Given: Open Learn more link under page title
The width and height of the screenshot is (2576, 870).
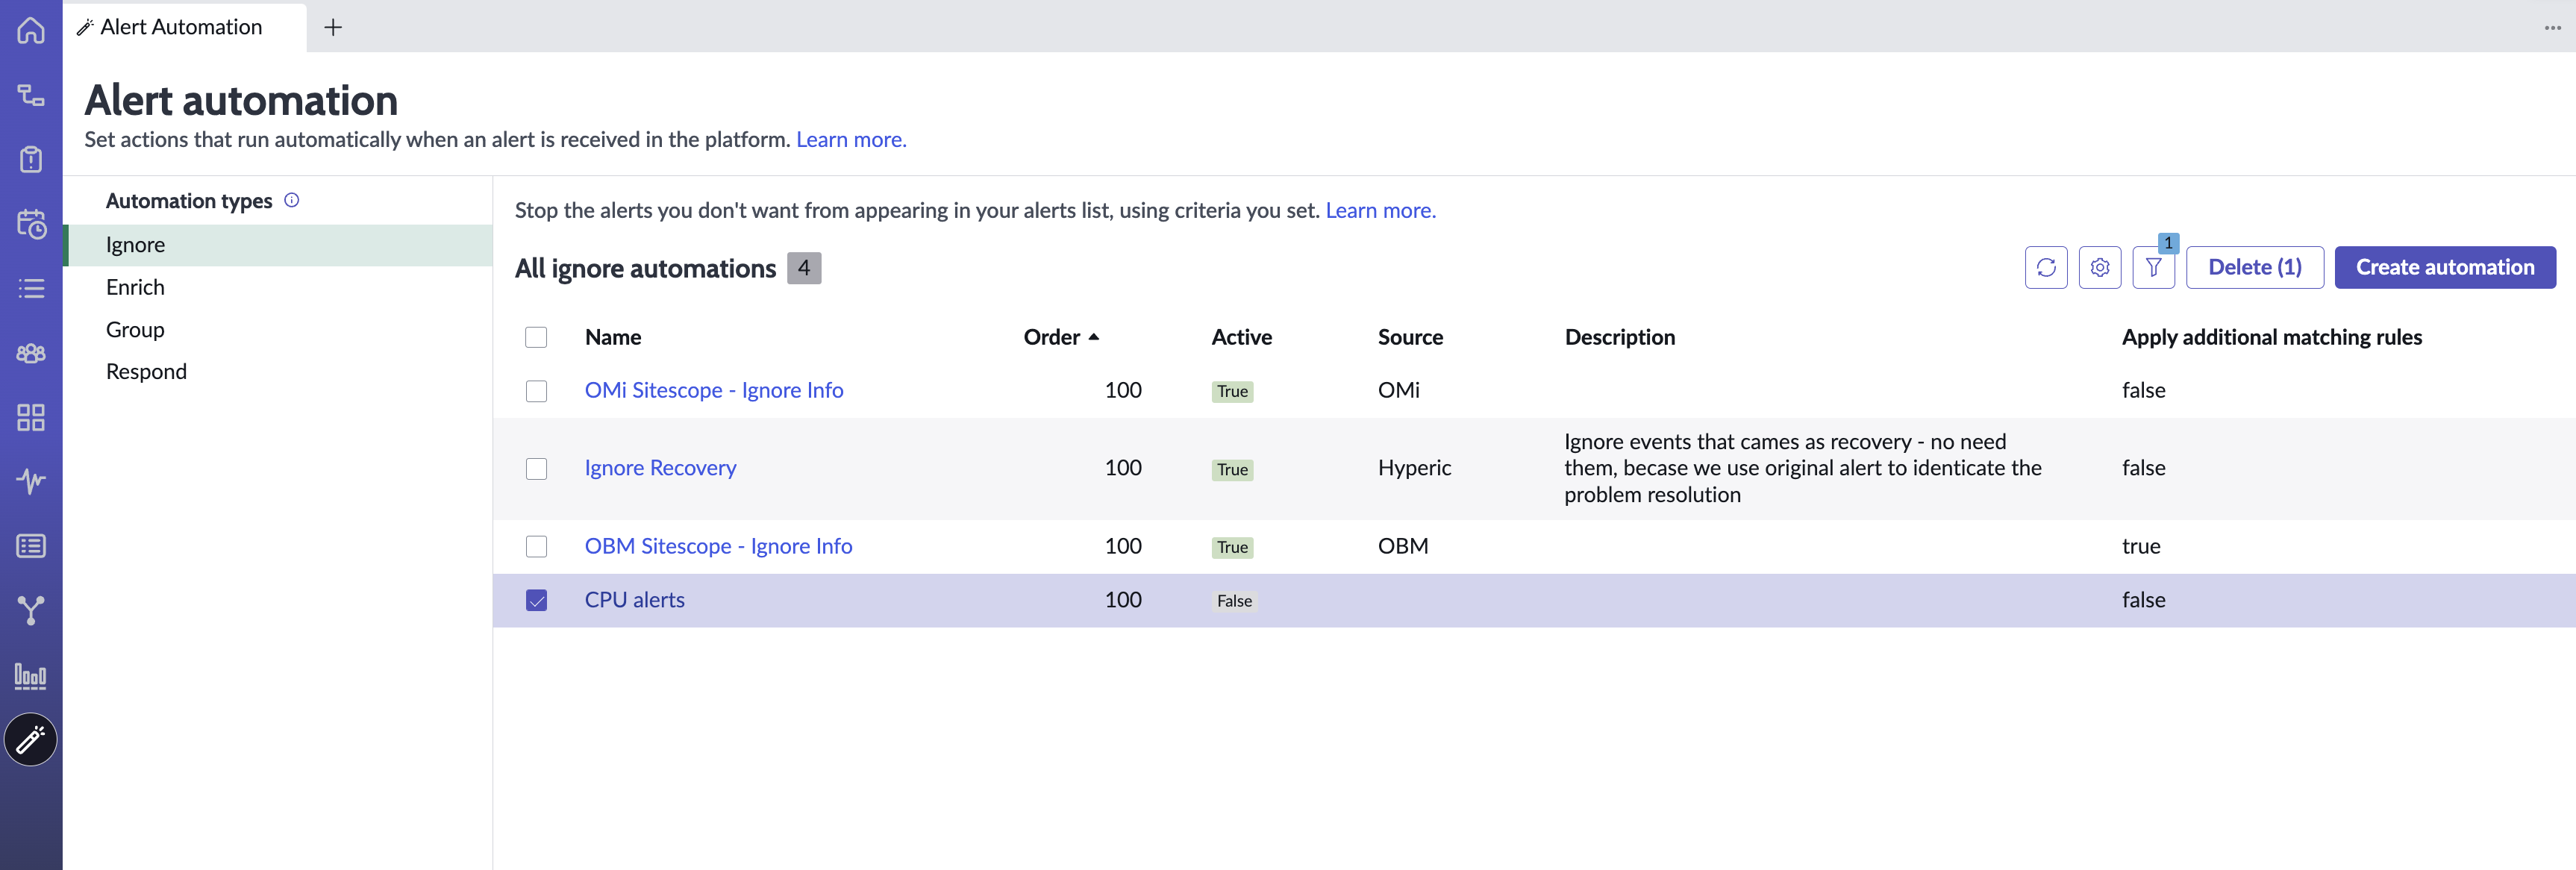Looking at the screenshot, I should click(x=851, y=139).
